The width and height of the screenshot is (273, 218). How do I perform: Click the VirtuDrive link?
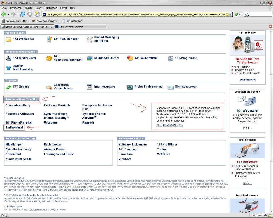164,154
